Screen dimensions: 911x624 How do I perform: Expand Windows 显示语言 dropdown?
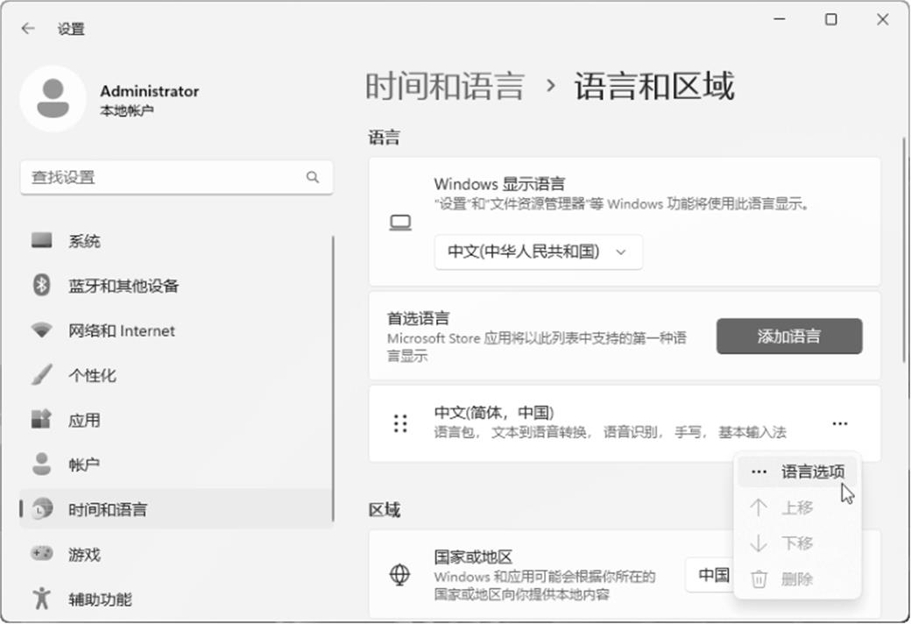538,252
